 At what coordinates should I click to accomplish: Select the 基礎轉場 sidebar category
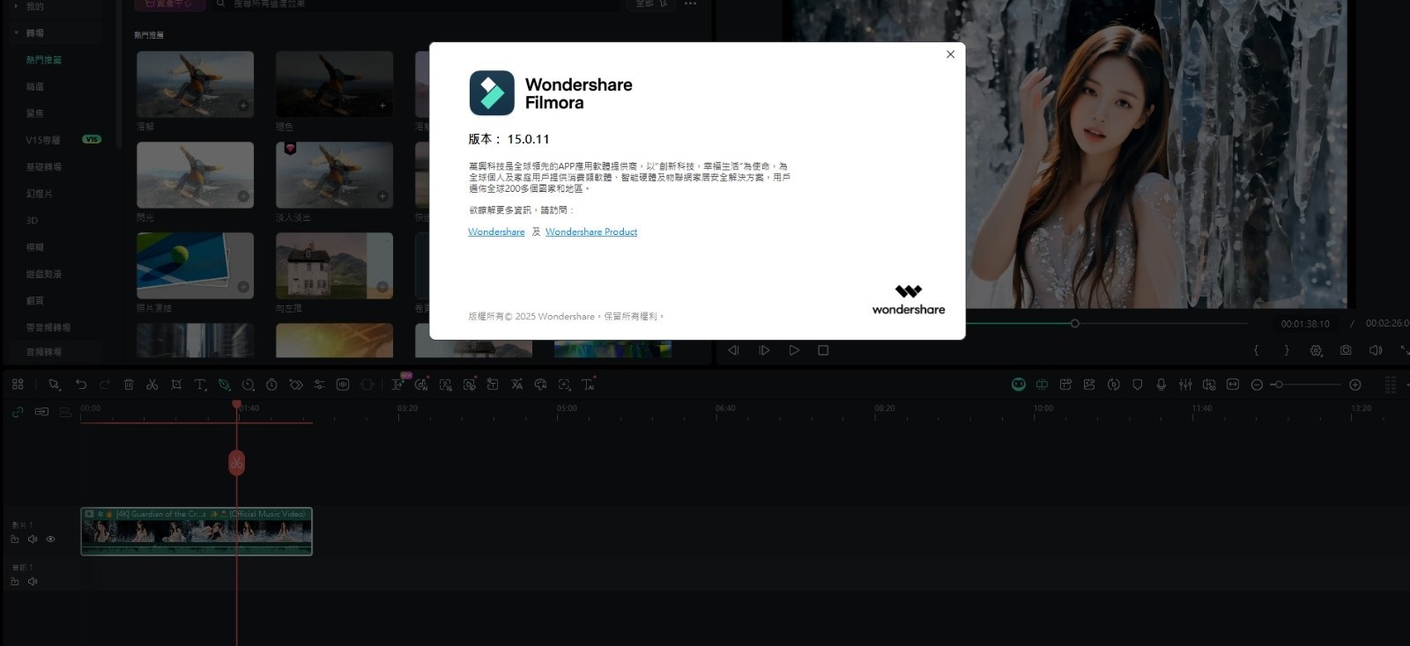(x=44, y=167)
